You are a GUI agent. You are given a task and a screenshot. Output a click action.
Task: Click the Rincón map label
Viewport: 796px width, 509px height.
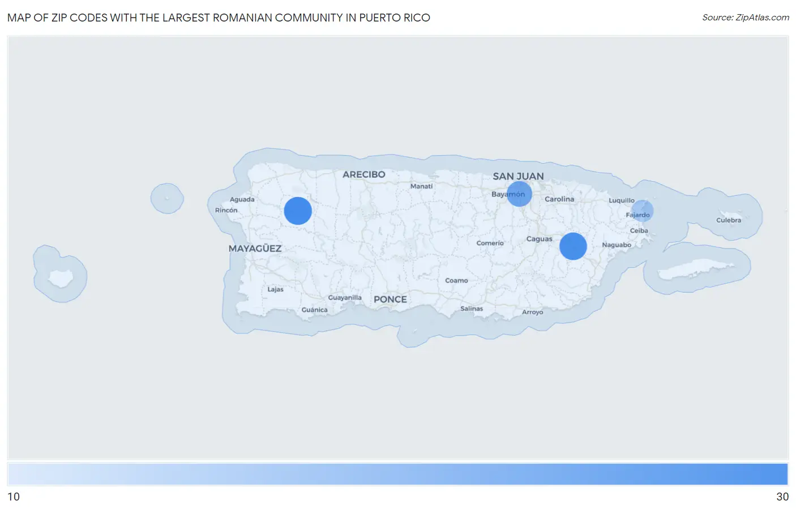pos(226,210)
